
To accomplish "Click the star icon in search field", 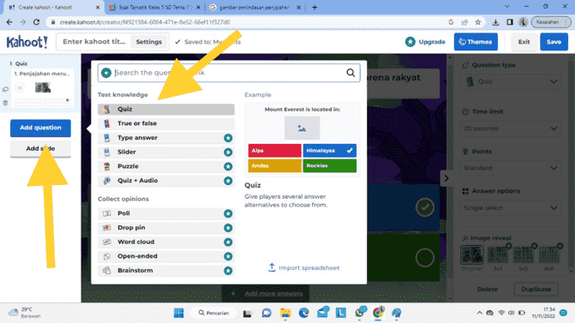I will 106,73.
